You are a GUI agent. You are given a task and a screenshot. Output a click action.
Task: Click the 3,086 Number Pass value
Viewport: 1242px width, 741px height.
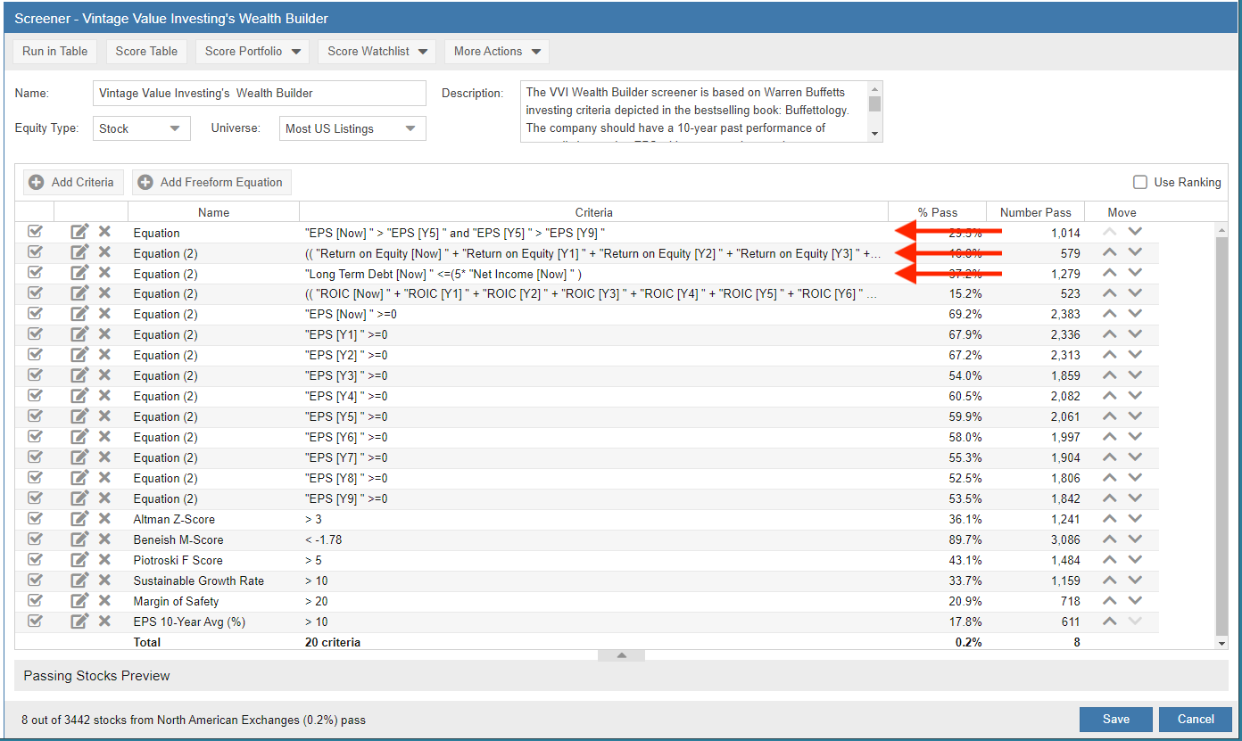(x=1064, y=539)
